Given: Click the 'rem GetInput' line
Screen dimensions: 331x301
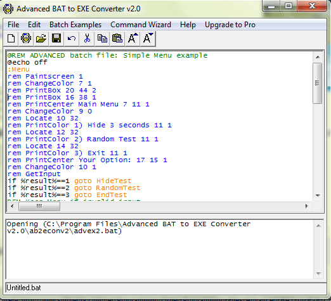Looking at the screenshot, I should pos(34,174).
